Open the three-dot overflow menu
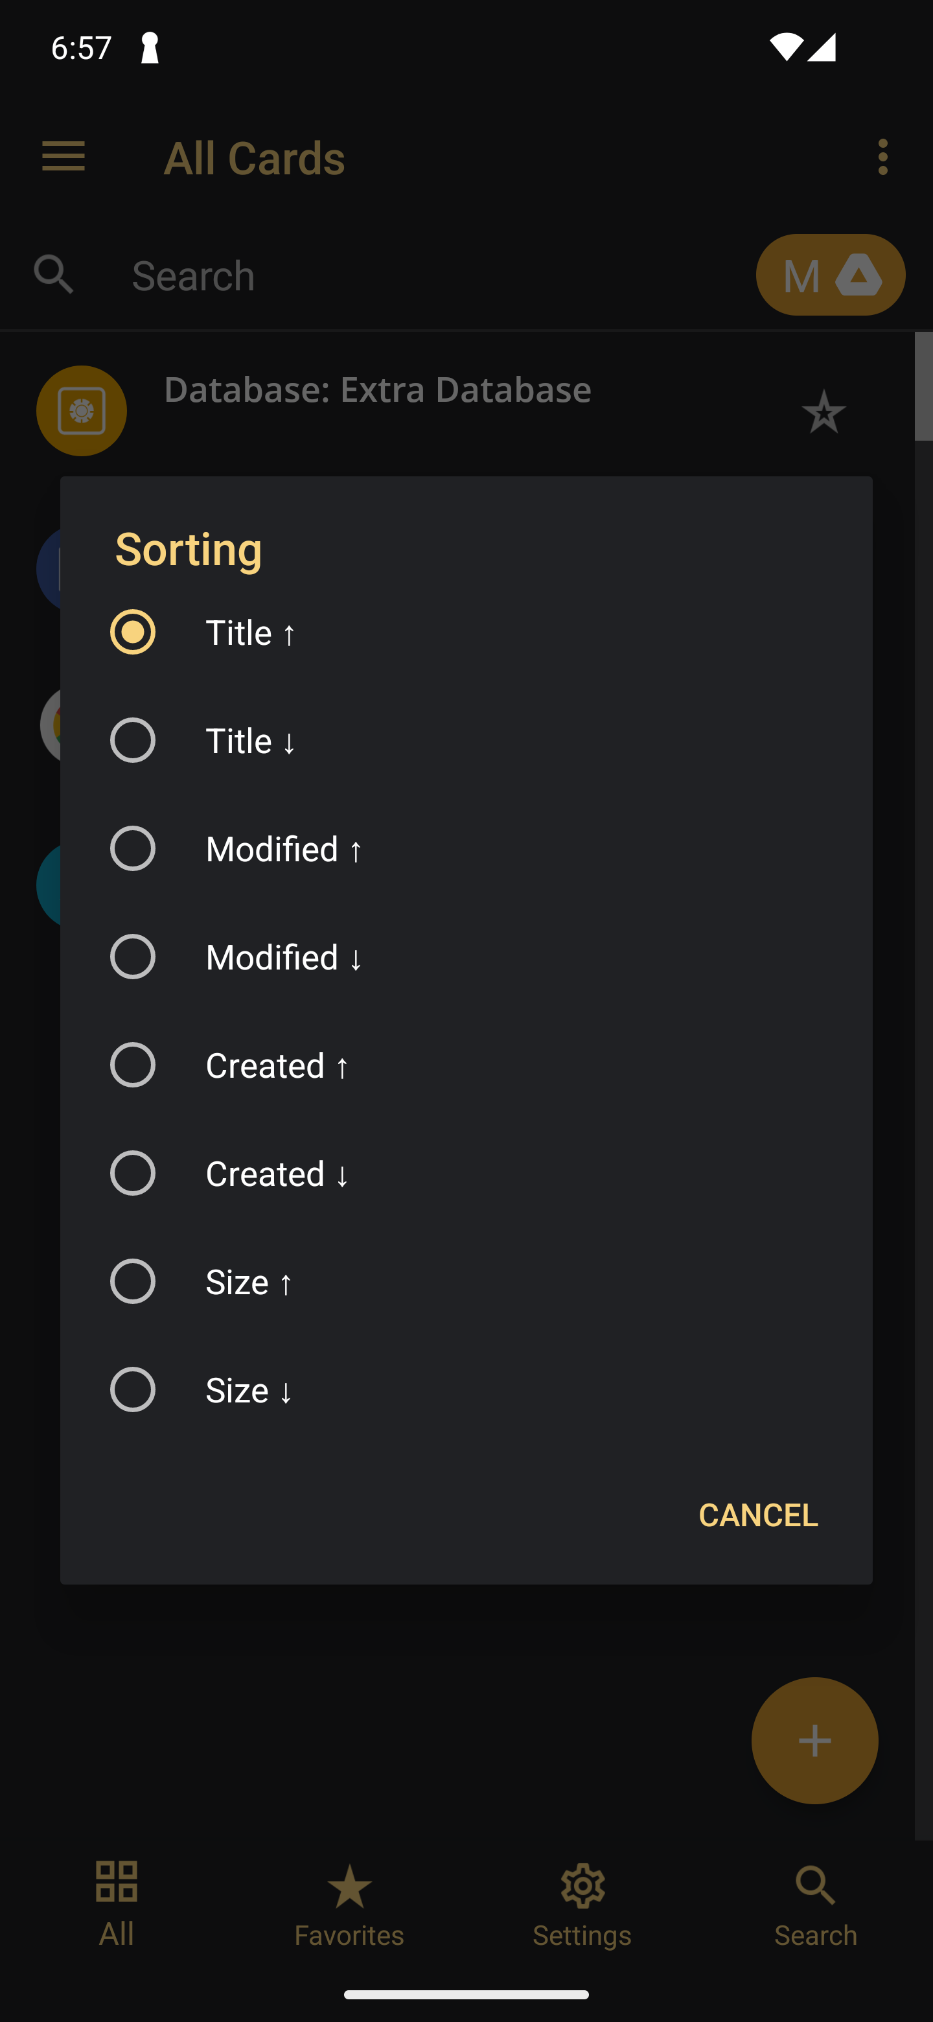The width and height of the screenshot is (933, 2022). [x=882, y=157]
